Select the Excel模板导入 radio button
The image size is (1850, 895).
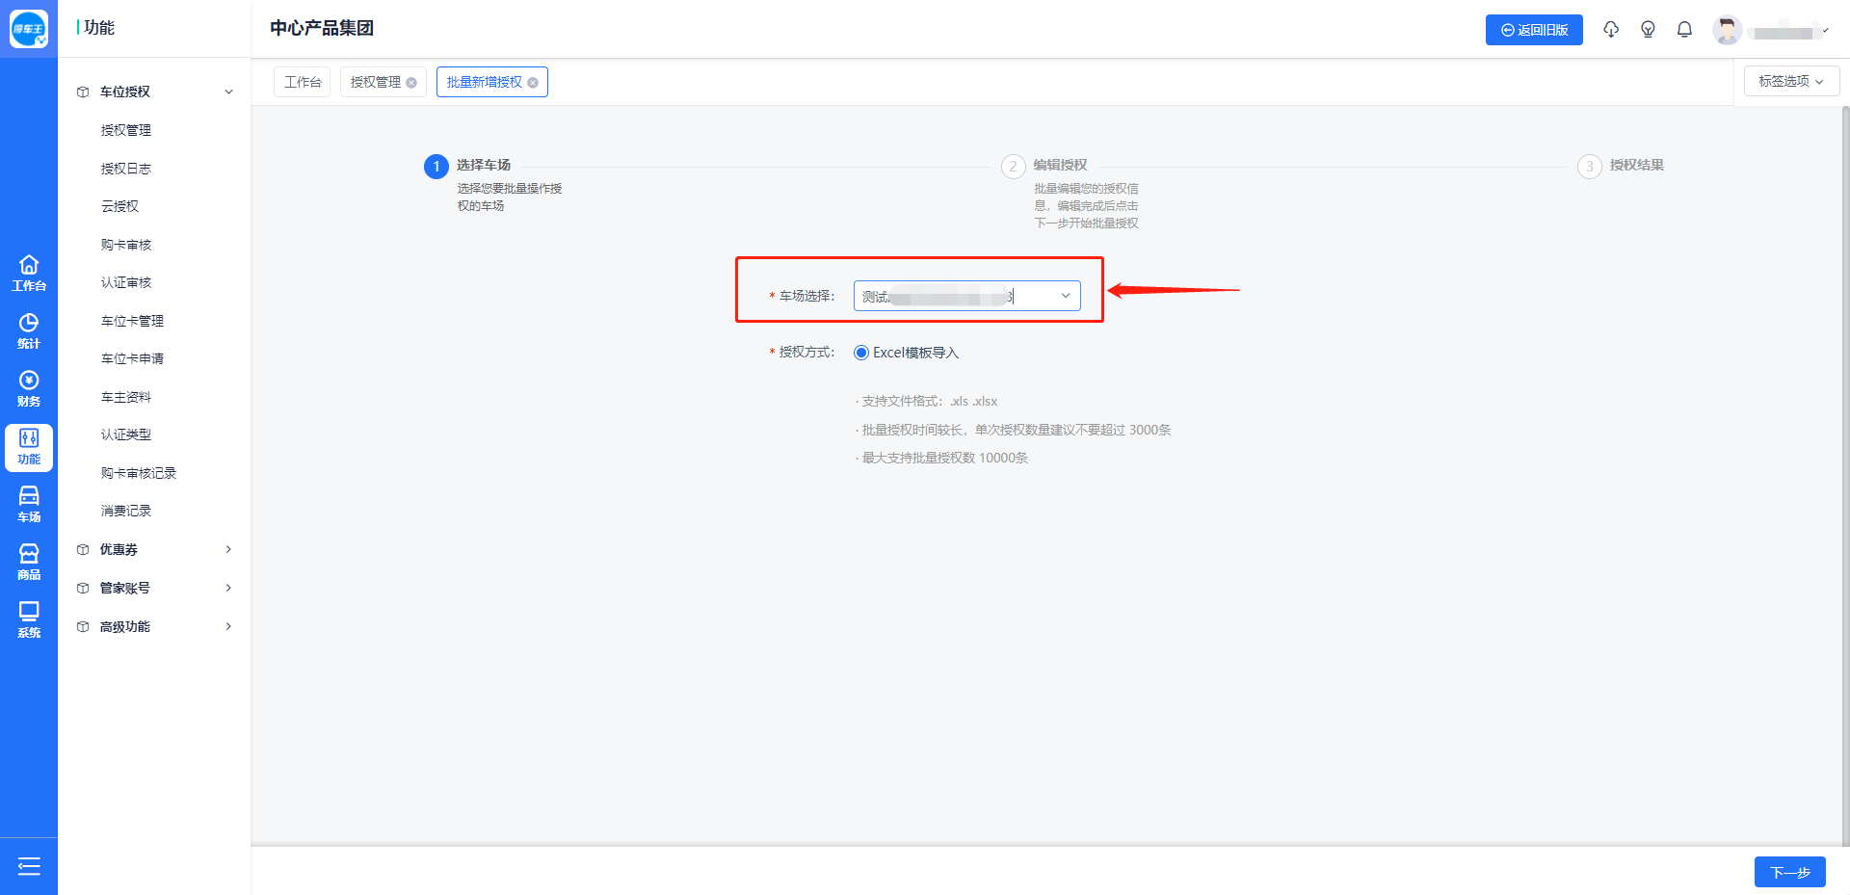pyautogui.click(x=861, y=353)
